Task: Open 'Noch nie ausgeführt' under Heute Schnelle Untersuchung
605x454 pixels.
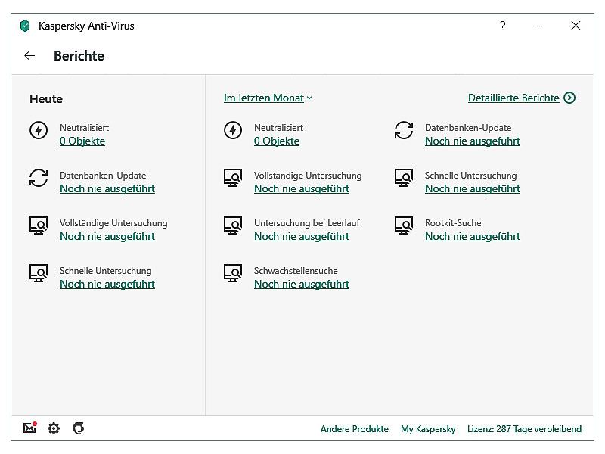Action: point(107,285)
